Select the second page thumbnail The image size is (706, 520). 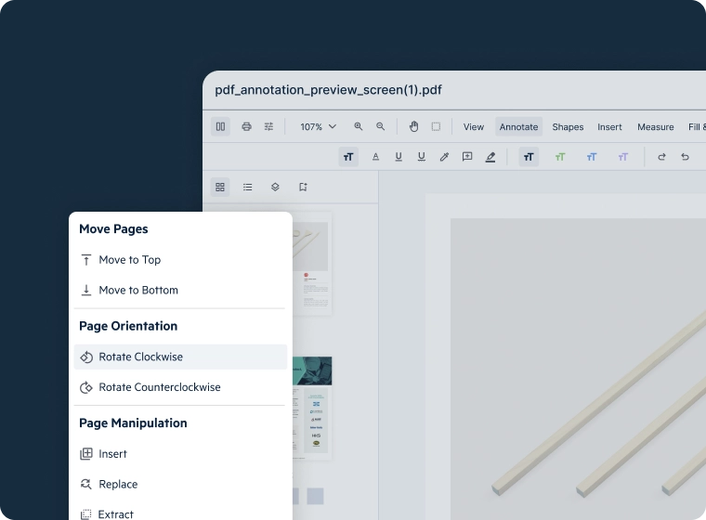[311, 407]
